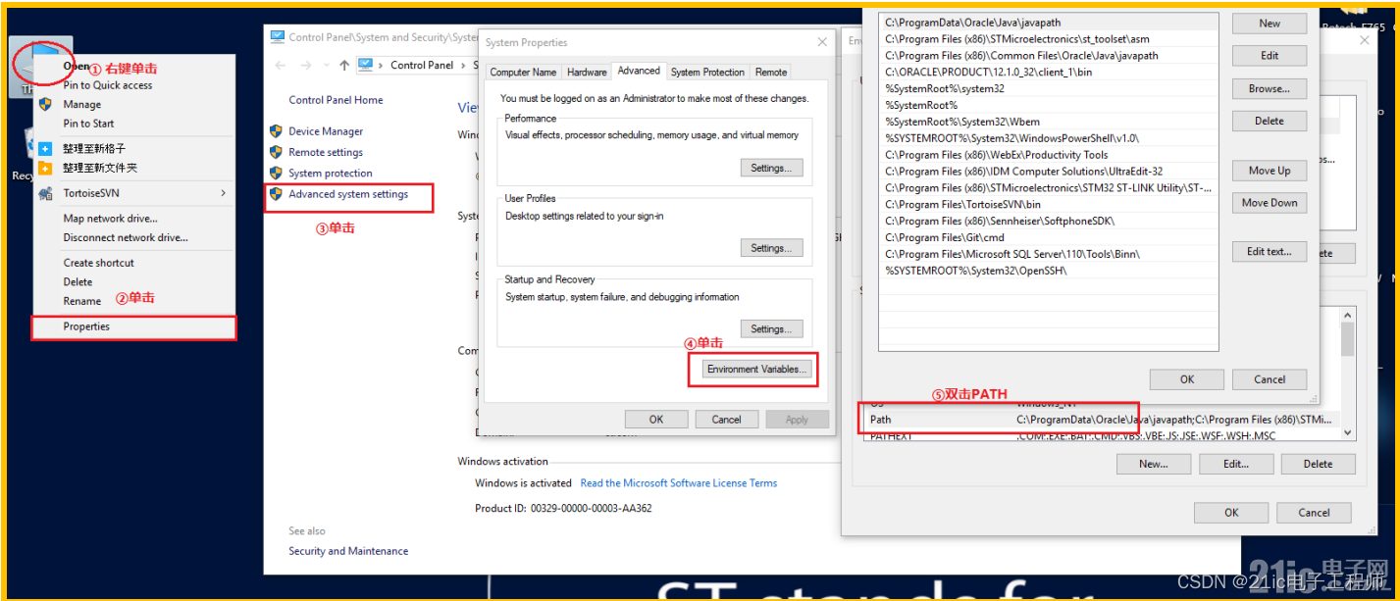Screen dimensions: 1400x601
Task: Click the up arrow in Control Panel
Action: (x=343, y=65)
